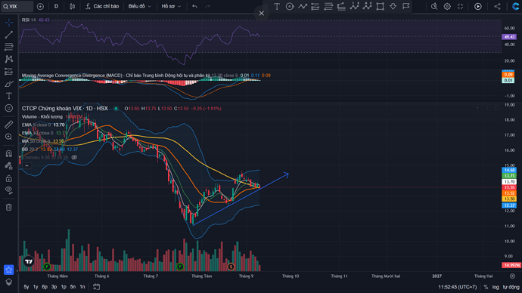
Task: Click the Volume - Khối lượng legend entry
Action: pos(42,116)
